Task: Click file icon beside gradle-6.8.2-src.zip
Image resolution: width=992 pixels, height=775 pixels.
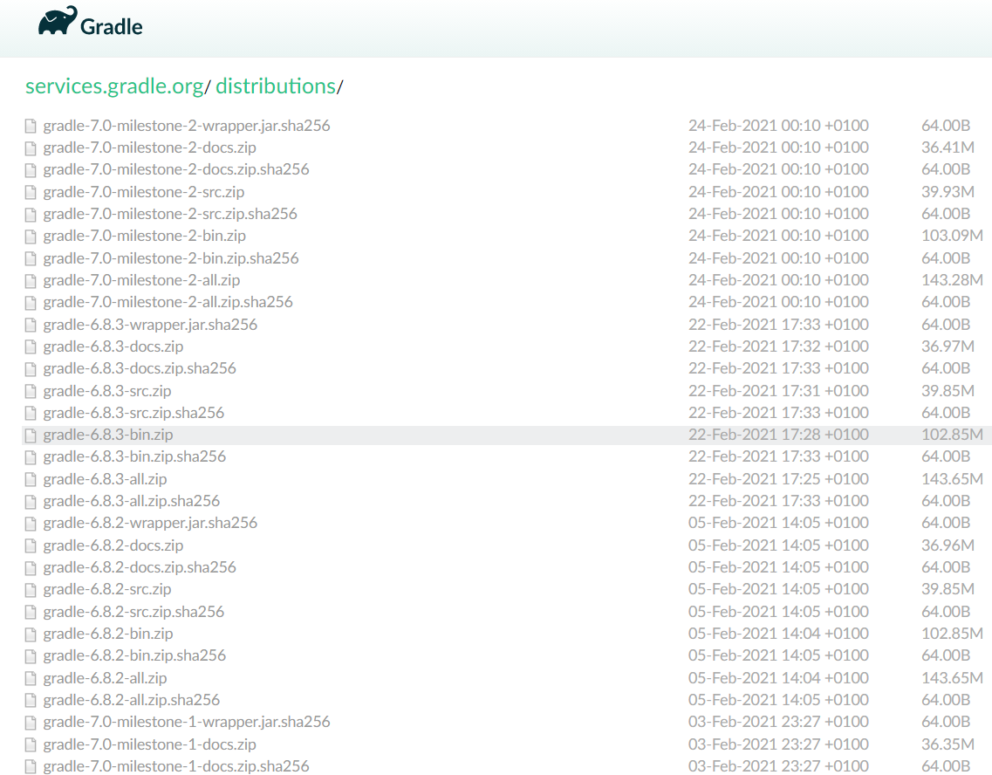Action: [31, 590]
